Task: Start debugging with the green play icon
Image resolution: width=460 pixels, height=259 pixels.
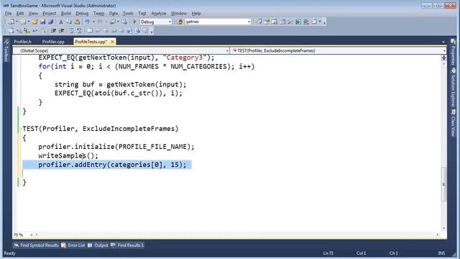Action: (134, 22)
